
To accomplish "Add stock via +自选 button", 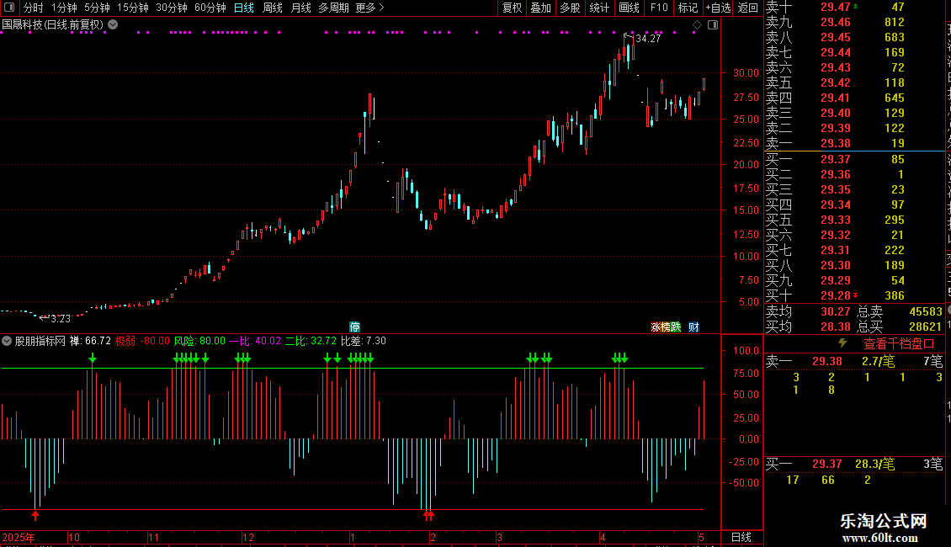I will pyautogui.click(x=719, y=8).
